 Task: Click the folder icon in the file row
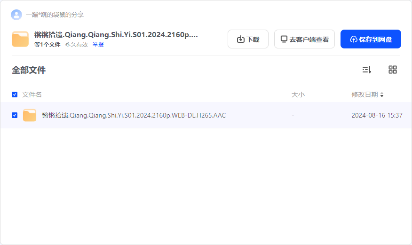[30, 115]
